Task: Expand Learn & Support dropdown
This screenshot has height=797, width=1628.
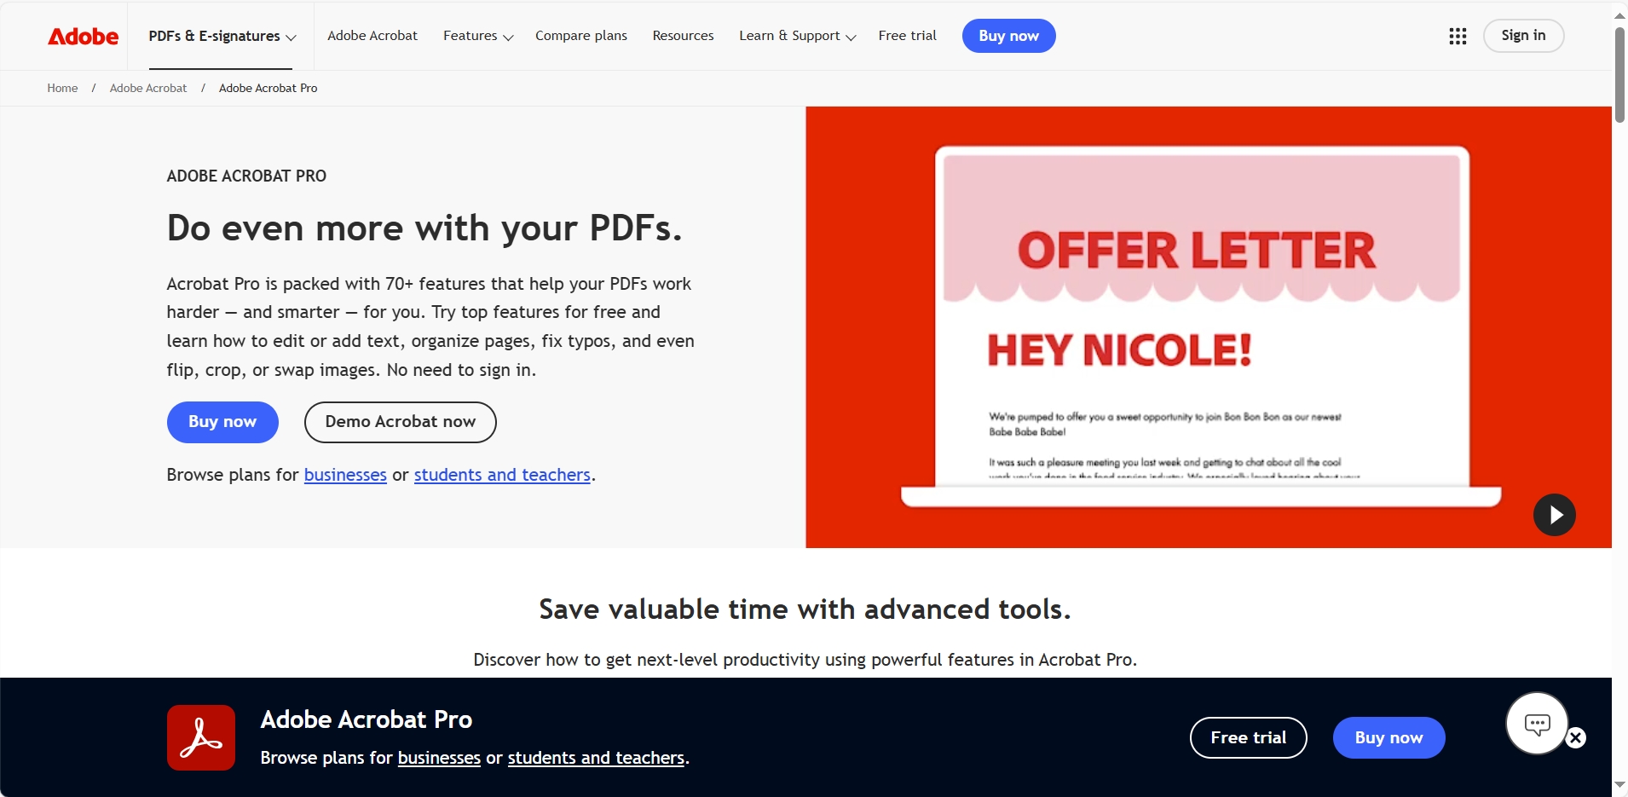Action: click(x=797, y=36)
